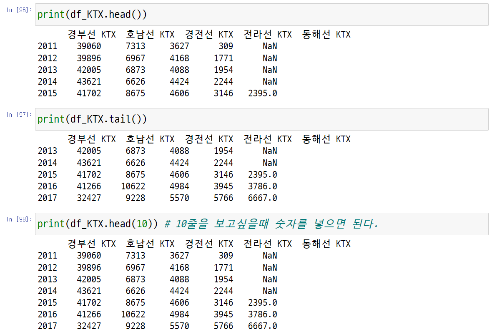Click NaN in 2011 row of In [98] output
Screen dimensions: 492x332
click(x=270, y=255)
